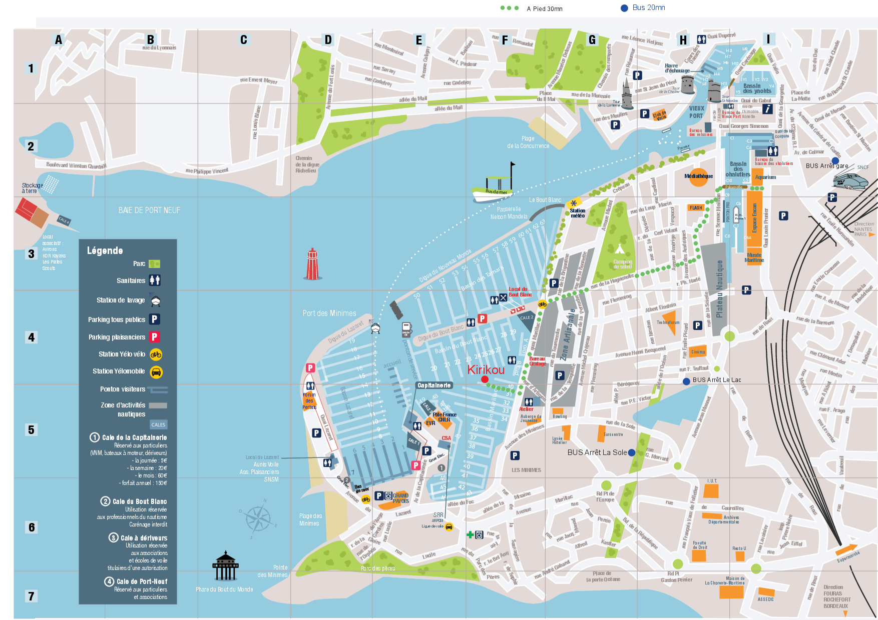This screenshot has height=620, width=878.
Task: Click the 'Parc des pères' label
Action: pyautogui.click(x=378, y=568)
